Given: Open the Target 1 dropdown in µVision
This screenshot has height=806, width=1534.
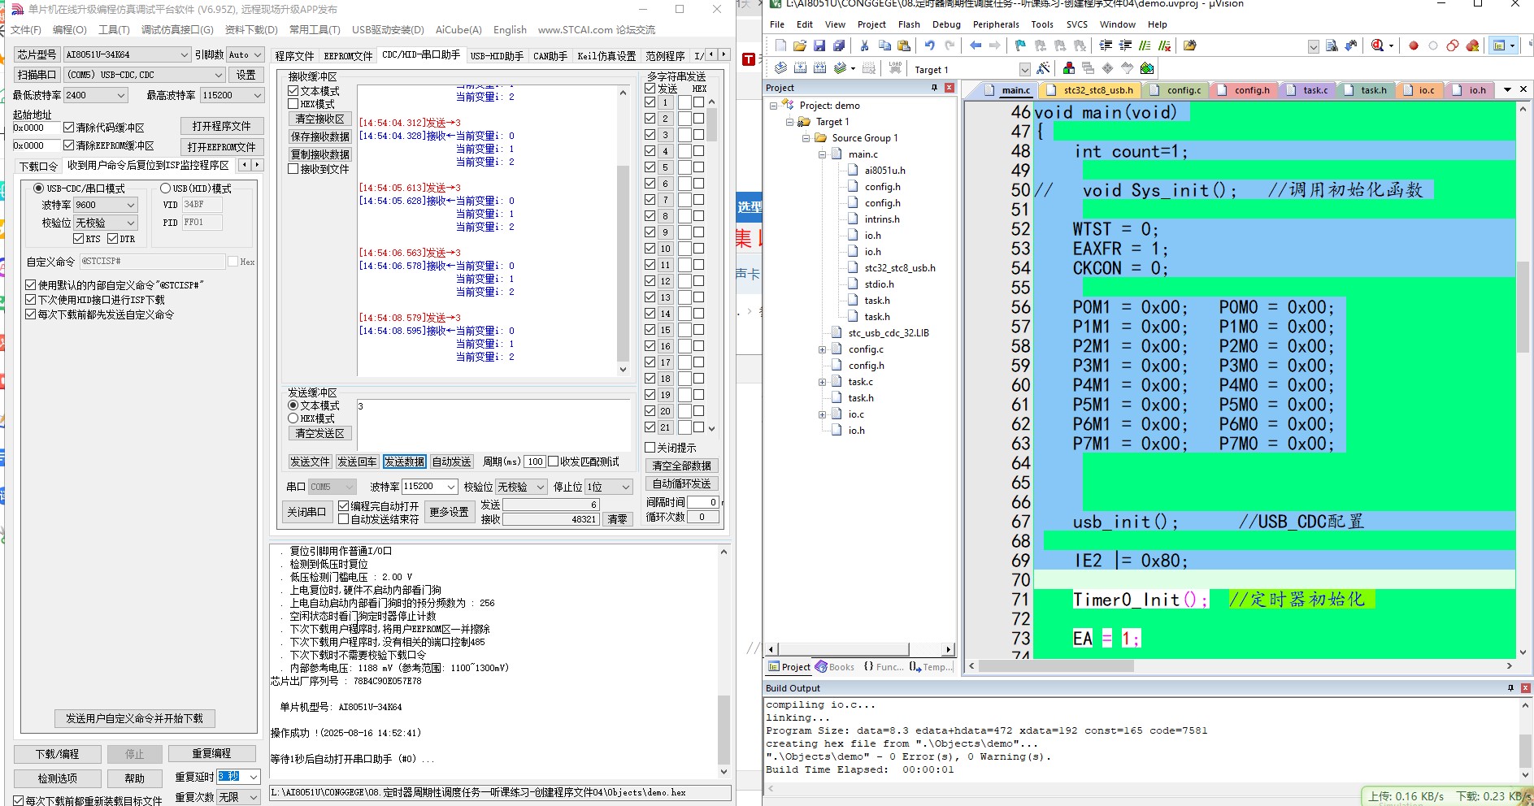Looking at the screenshot, I should (x=1024, y=69).
